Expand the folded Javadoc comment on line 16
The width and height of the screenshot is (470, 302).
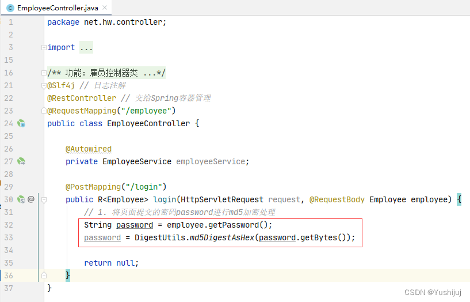(x=44, y=73)
